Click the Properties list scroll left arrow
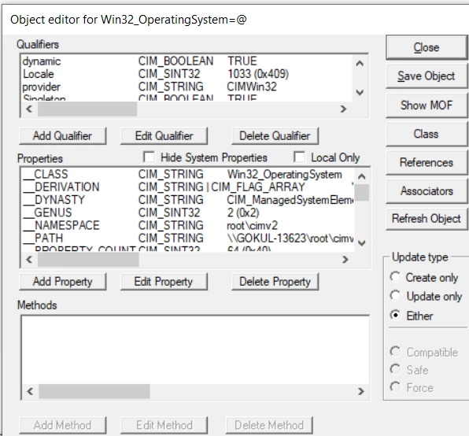Image resolution: width=469 pixels, height=436 pixels. pos(29,259)
